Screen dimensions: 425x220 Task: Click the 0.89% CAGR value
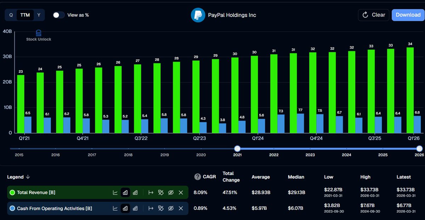pyautogui.click(x=200, y=208)
